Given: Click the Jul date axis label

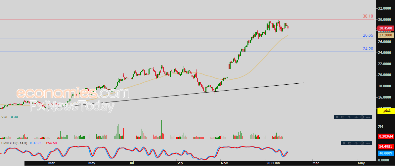Looking at the screenshot, I should click(131, 163).
